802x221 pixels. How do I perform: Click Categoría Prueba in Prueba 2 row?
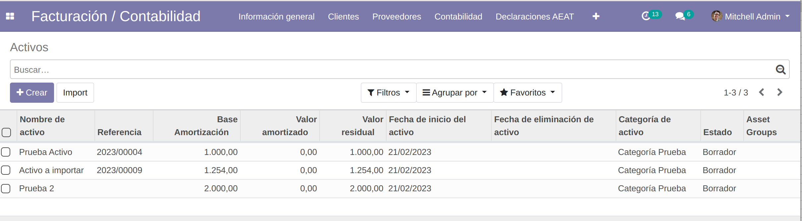click(652, 188)
